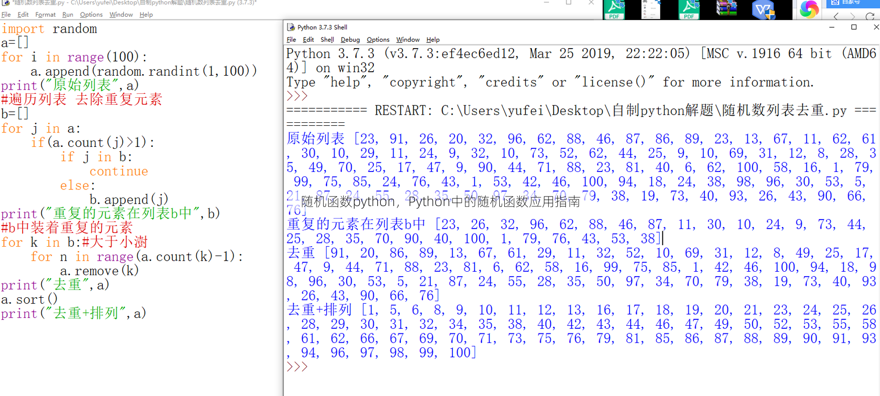Click '重复的元素在列表b中' output label in shell
The height and width of the screenshot is (396, 880).
pos(356,225)
